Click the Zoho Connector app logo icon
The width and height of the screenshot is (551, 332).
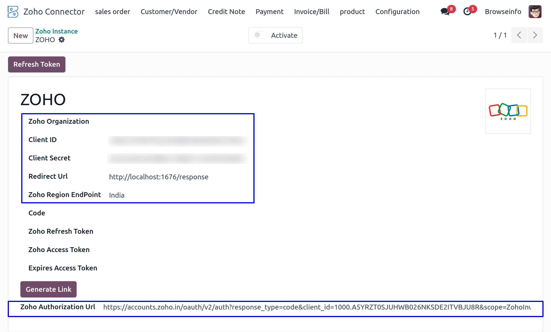(13, 12)
